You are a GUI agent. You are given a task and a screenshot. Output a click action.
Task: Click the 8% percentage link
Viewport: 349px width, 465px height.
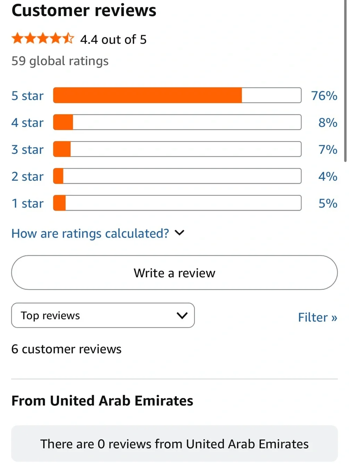[328, 122]
